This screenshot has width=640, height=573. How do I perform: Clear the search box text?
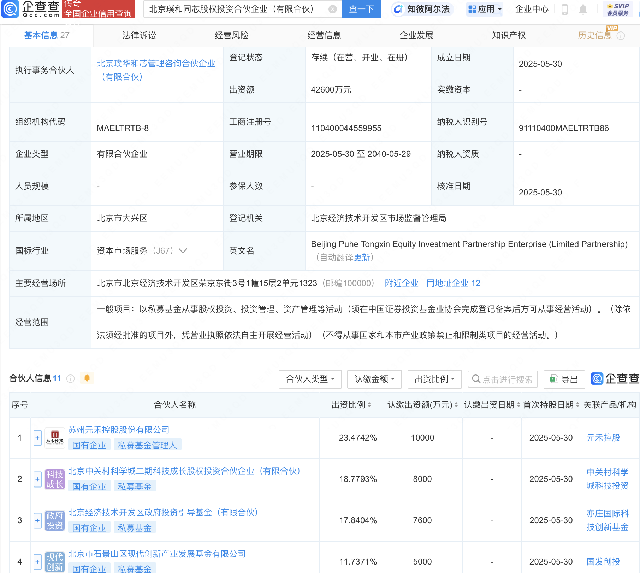click(332, 9)
